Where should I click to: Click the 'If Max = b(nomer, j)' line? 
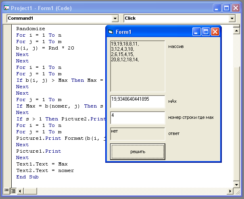60,106
